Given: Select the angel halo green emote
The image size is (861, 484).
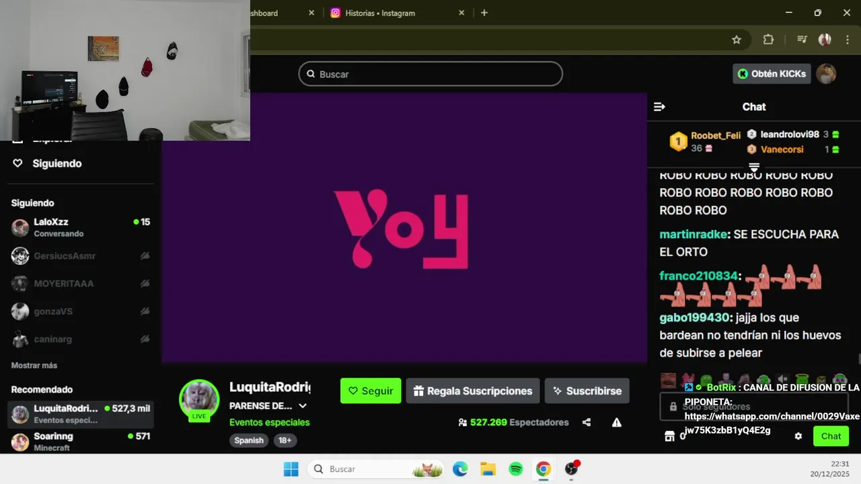Looking at the screenshot, I should [801, 380].
